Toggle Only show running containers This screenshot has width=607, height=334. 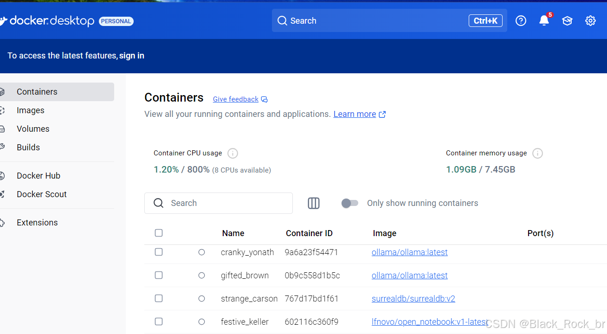350,203
